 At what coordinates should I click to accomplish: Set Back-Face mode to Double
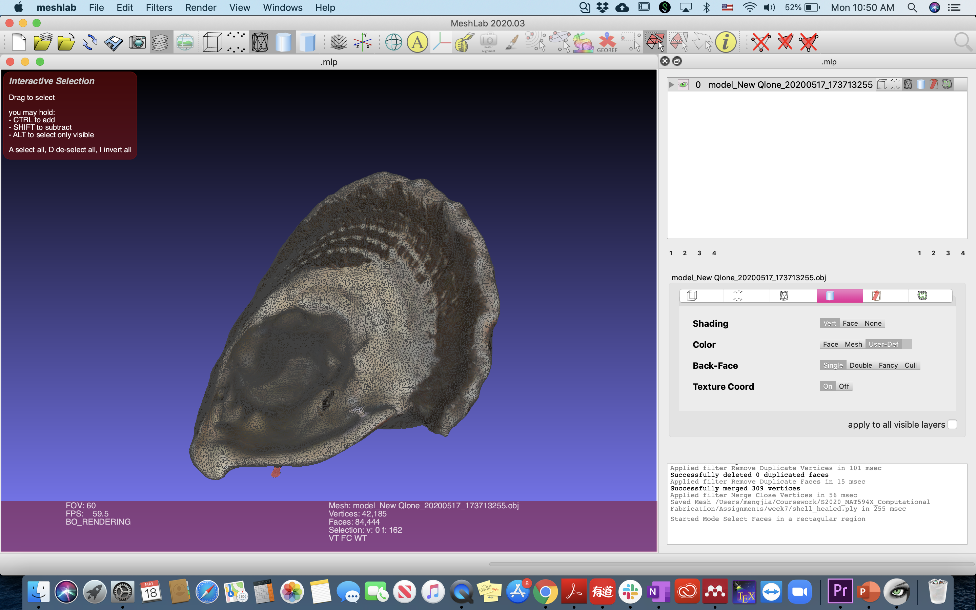[x=861, y=365]
